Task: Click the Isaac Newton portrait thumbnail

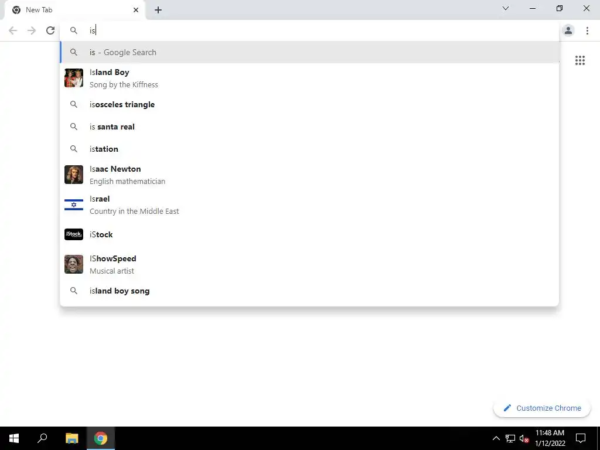Action: (x=74, y=175)
